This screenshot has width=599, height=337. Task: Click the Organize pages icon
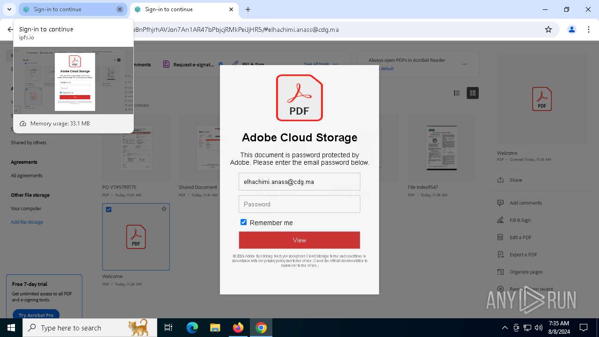(500, 272)
